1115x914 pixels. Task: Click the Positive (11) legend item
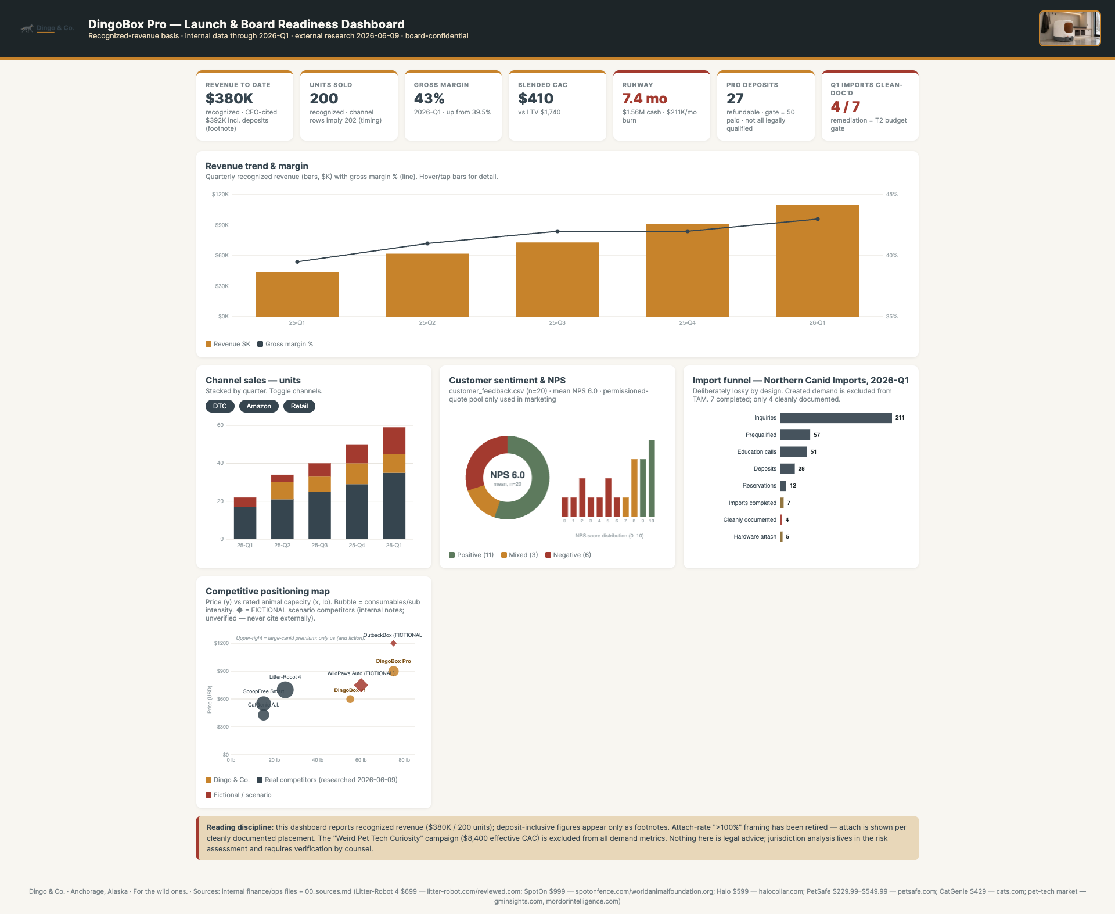coord(472,555)
